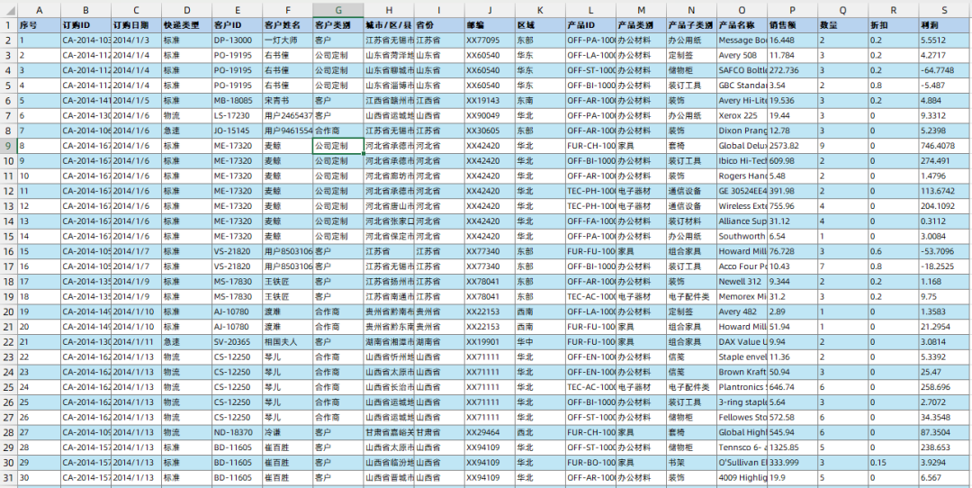
Task: Select profit value -53.7096
Action: coord(944,251)
